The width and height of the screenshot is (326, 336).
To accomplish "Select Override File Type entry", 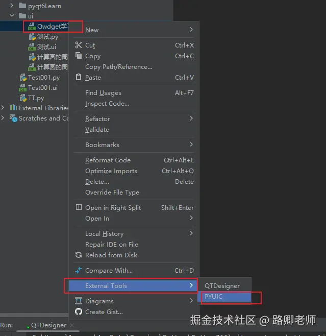I will [x=134, y=192].
